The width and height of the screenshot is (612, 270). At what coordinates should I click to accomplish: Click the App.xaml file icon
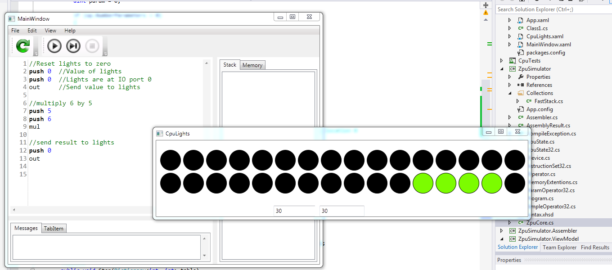pyautogui.click(x=520, y=20)
